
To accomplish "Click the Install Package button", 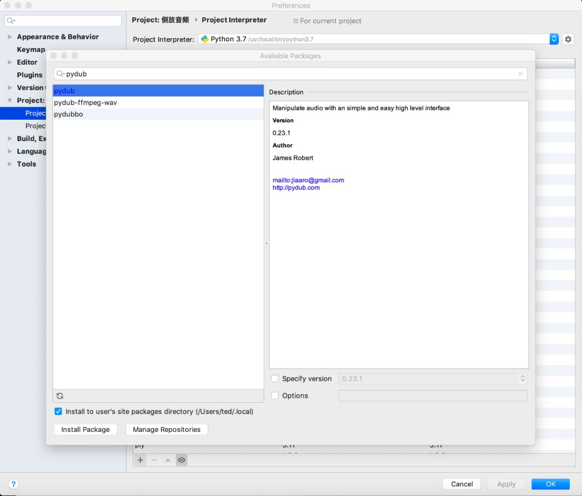I will (x=85, y=430).
